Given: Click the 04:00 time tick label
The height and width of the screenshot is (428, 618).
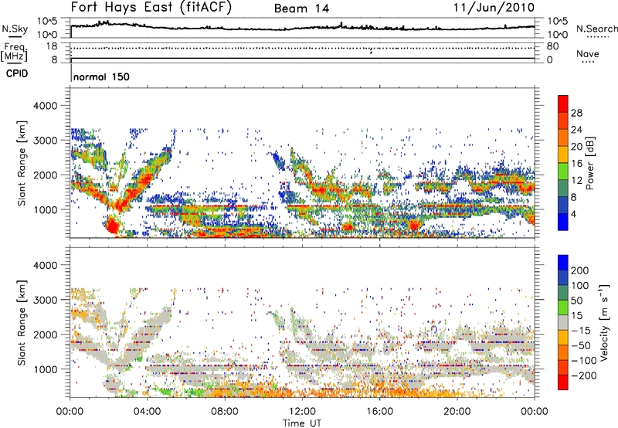Looking at the screenshot, I should pyautogui.click(x=148, y=412).
